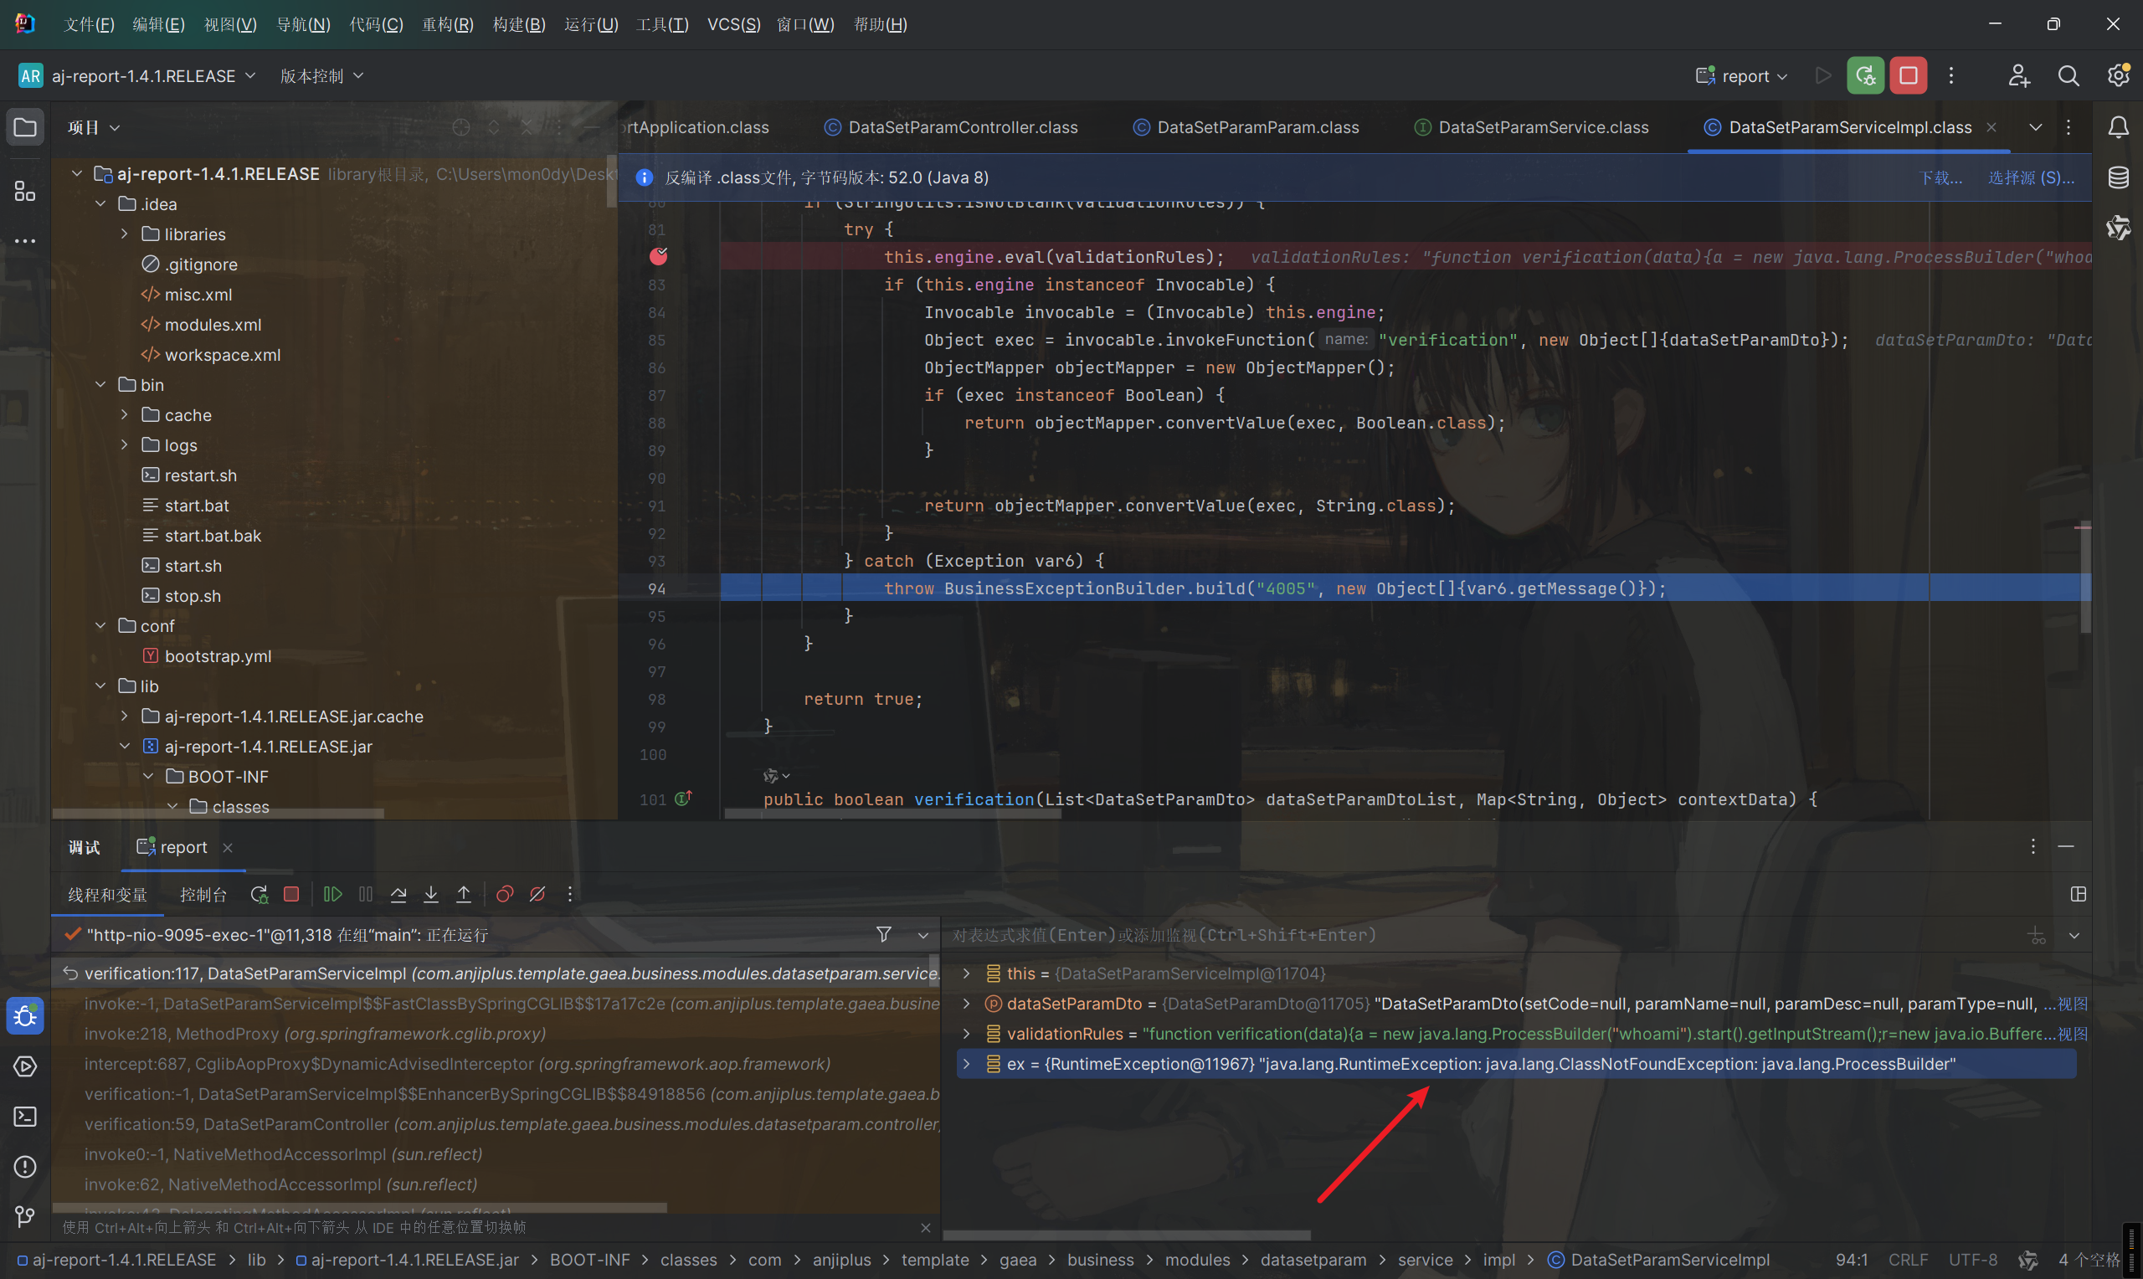Select the 线程和变量 tab
Image resolution: width=2143 pixels, height=1279 pixels.
pyautogui.click(x=108, y=895)
